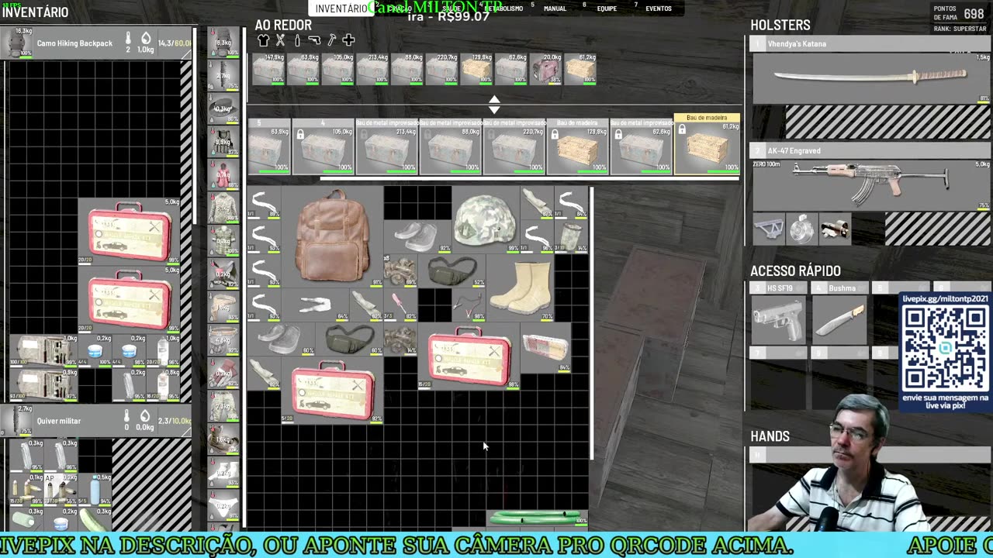
Task: Open the Eventos tab
Action: 659,9
